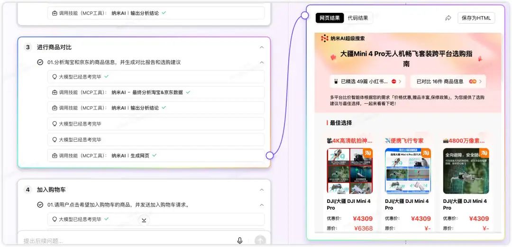This screenshot has height=247, width=512.
Task: Collapse step 3 进行商品对比
Action: pyautogui.click(x=262, y=47)
